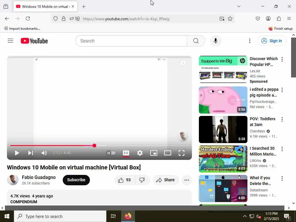Screen dimensions: 296x222
Task: Open the Firefox application menu
Action: point(289,18)
